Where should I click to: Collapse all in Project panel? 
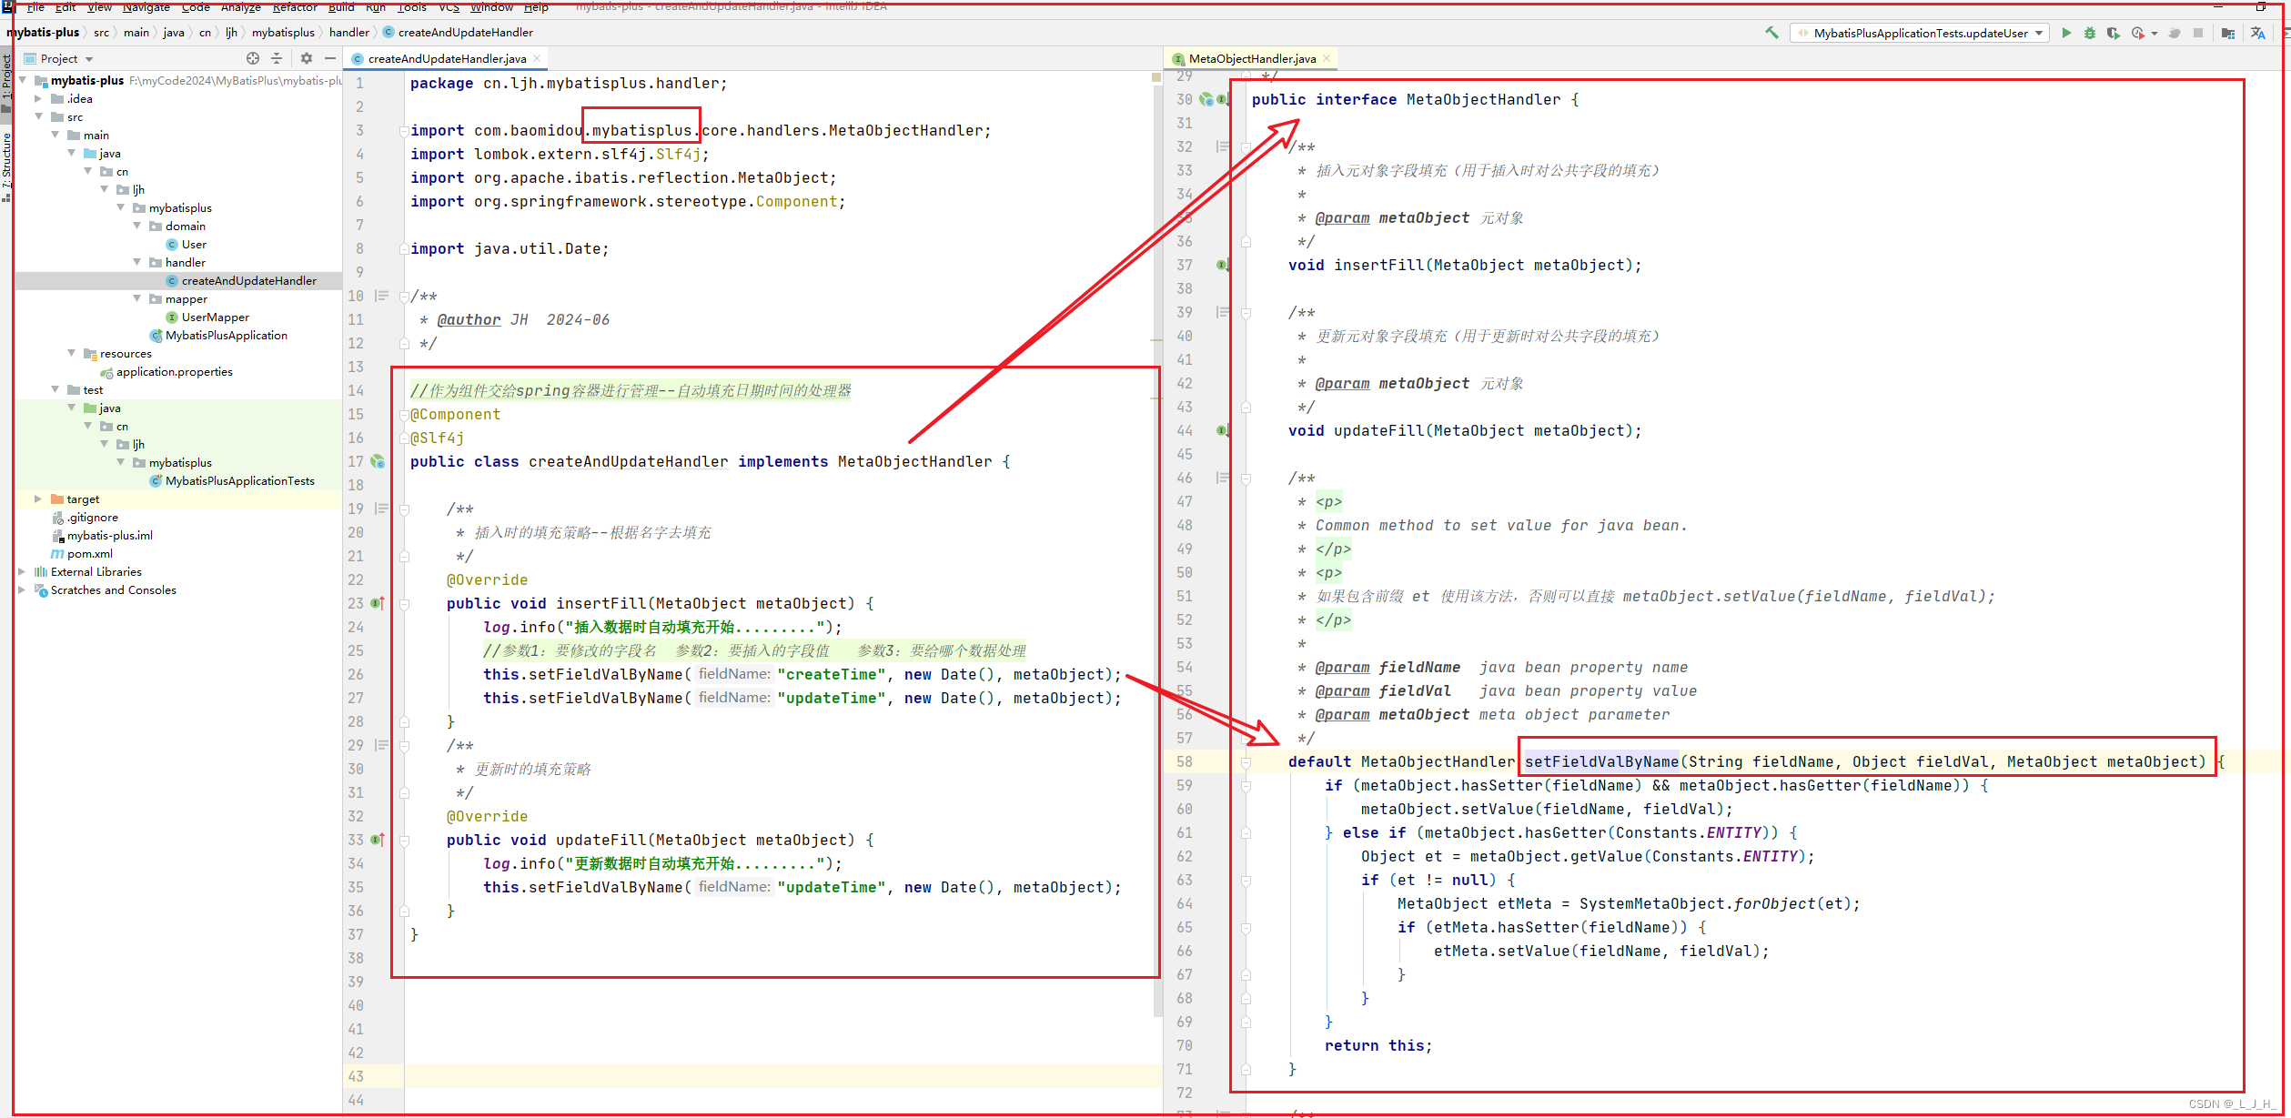click(277, 58)
